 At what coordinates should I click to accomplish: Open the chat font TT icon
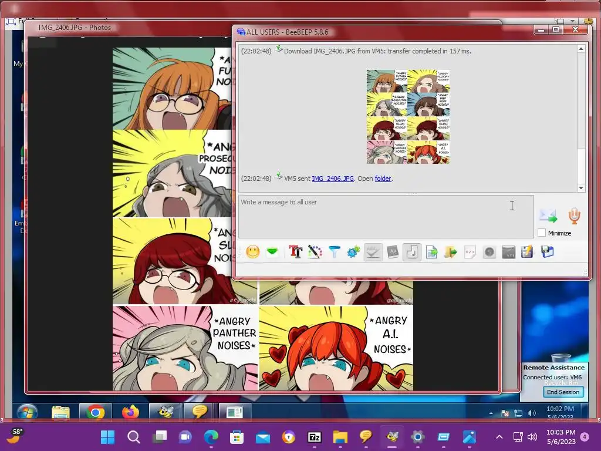296,252
